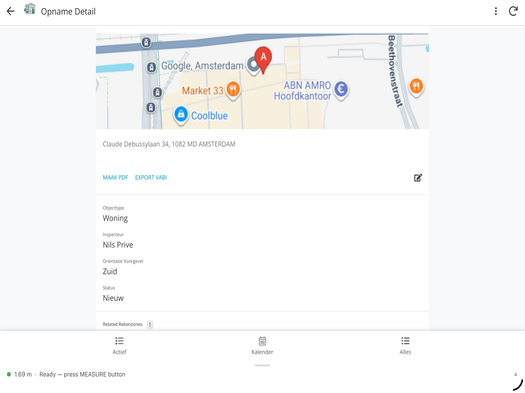
Task: Click the Related Rekenzones count badge
Action: (x=150, y=325)
